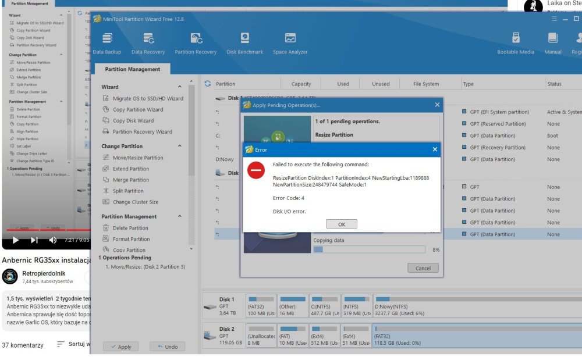Select the (Unallocated) 8 MB block on Disk 2
Image resolution: width=582 pixels, height=357 pixels.
click(261, 335)
